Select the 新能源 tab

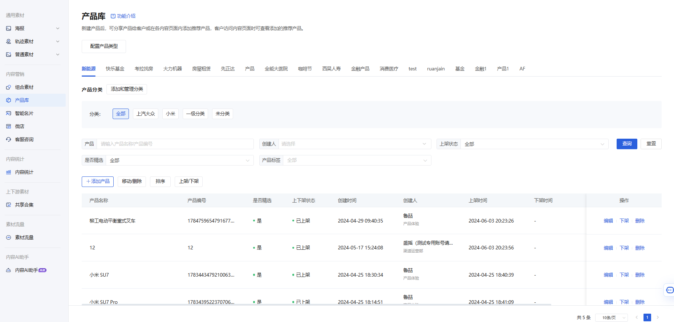point(89,69)
